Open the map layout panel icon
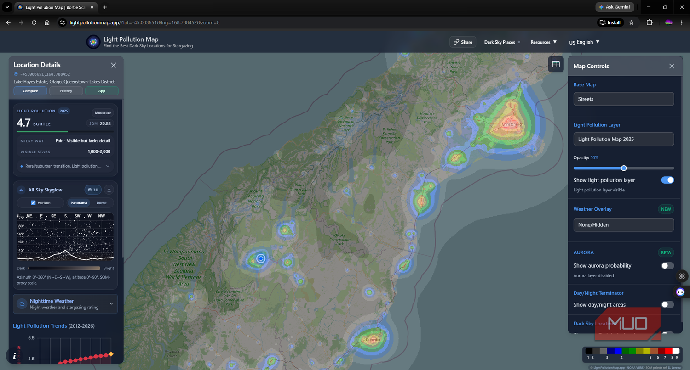Image resolution: width=690 pixels, height=370 pixels. (x=556, y=64)
